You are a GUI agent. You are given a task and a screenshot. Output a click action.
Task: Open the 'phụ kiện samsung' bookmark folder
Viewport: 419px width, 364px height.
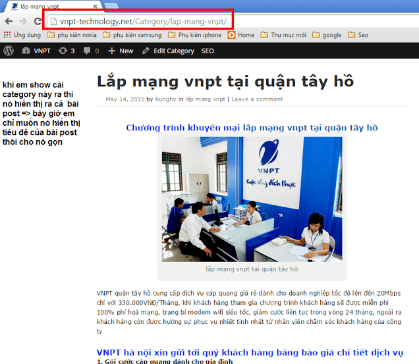pos(132,35)
